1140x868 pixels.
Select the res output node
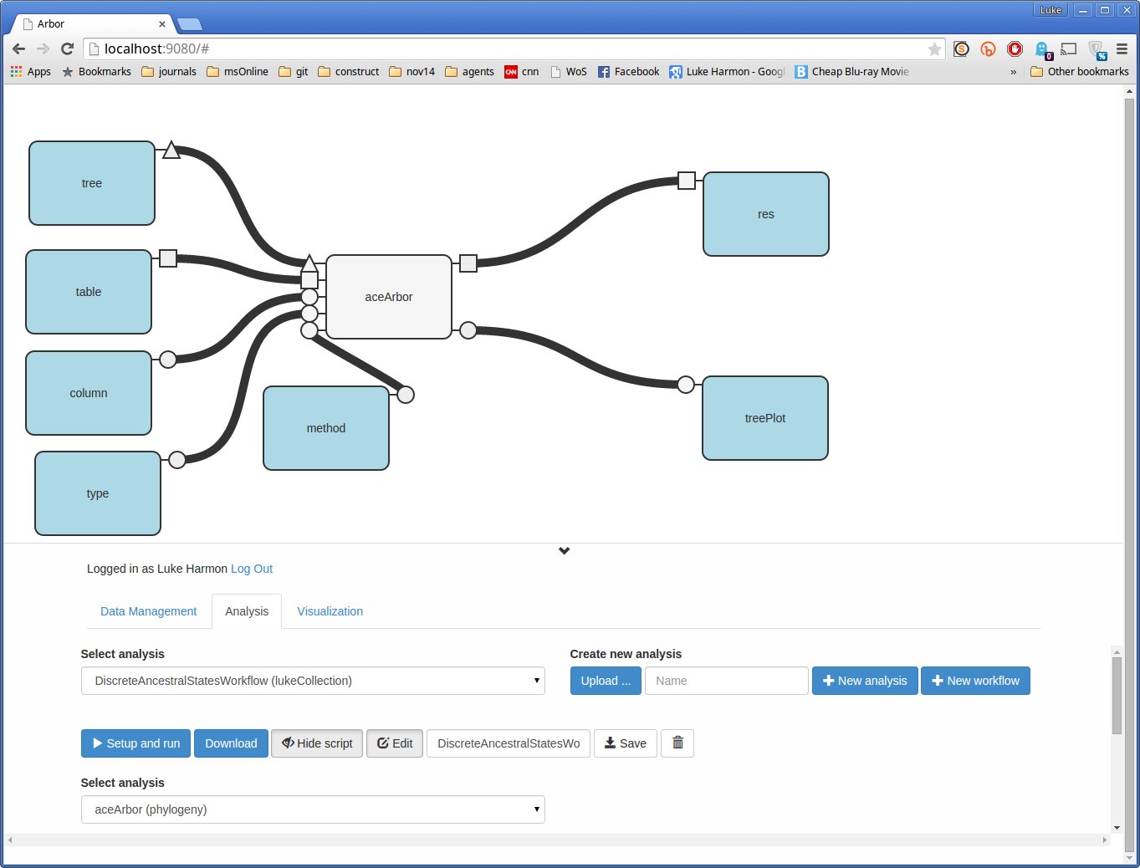tap(766, 214)
